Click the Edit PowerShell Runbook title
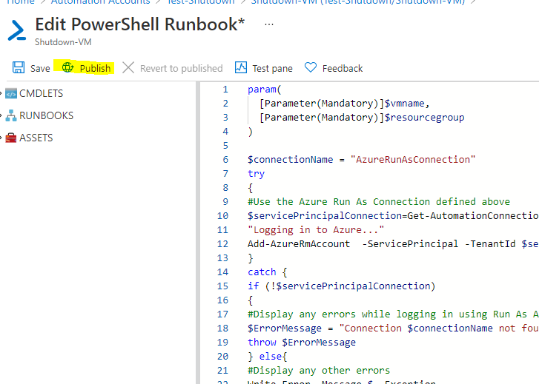Screen dimensions: 539x384 pos(140,24)
